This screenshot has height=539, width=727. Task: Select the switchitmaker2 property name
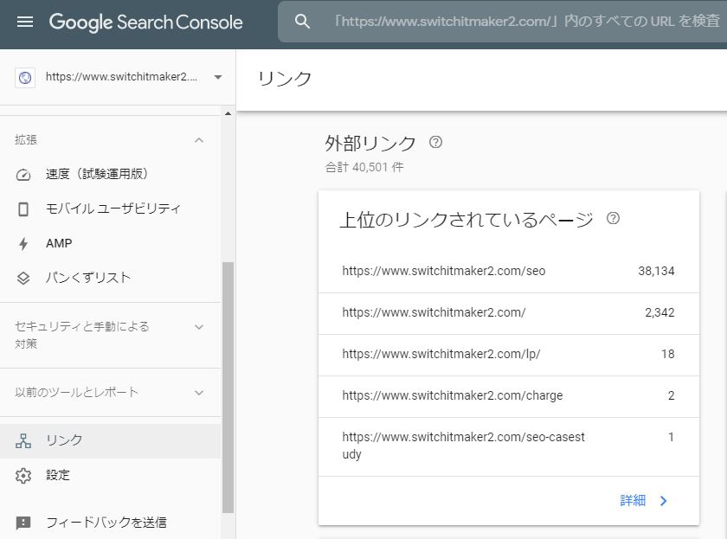(x=121, y=76)
